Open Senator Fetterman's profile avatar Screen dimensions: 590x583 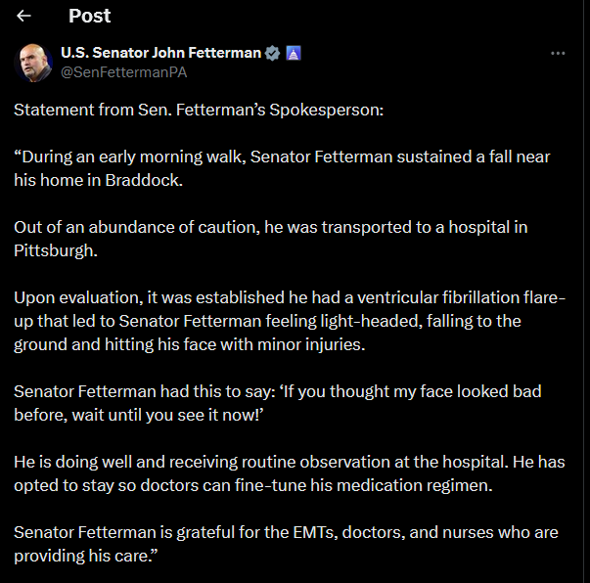point(35,63)
